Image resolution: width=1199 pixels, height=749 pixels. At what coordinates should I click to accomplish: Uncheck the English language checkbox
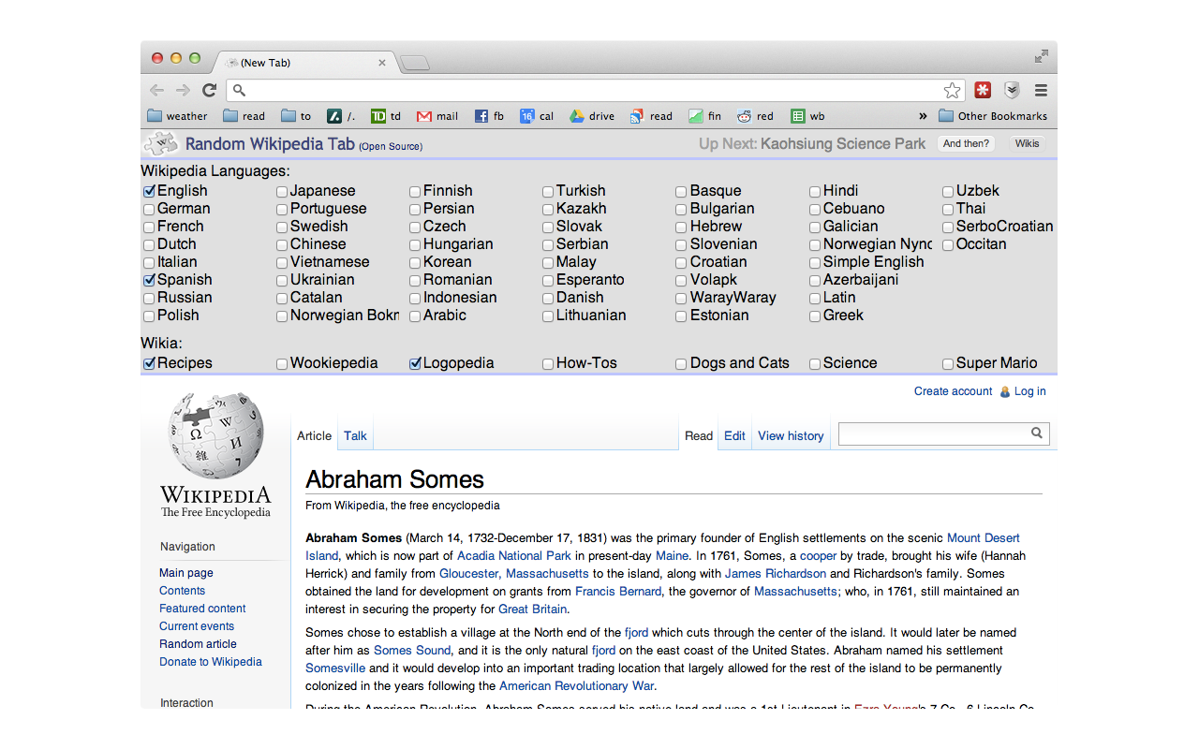[149, 191]
